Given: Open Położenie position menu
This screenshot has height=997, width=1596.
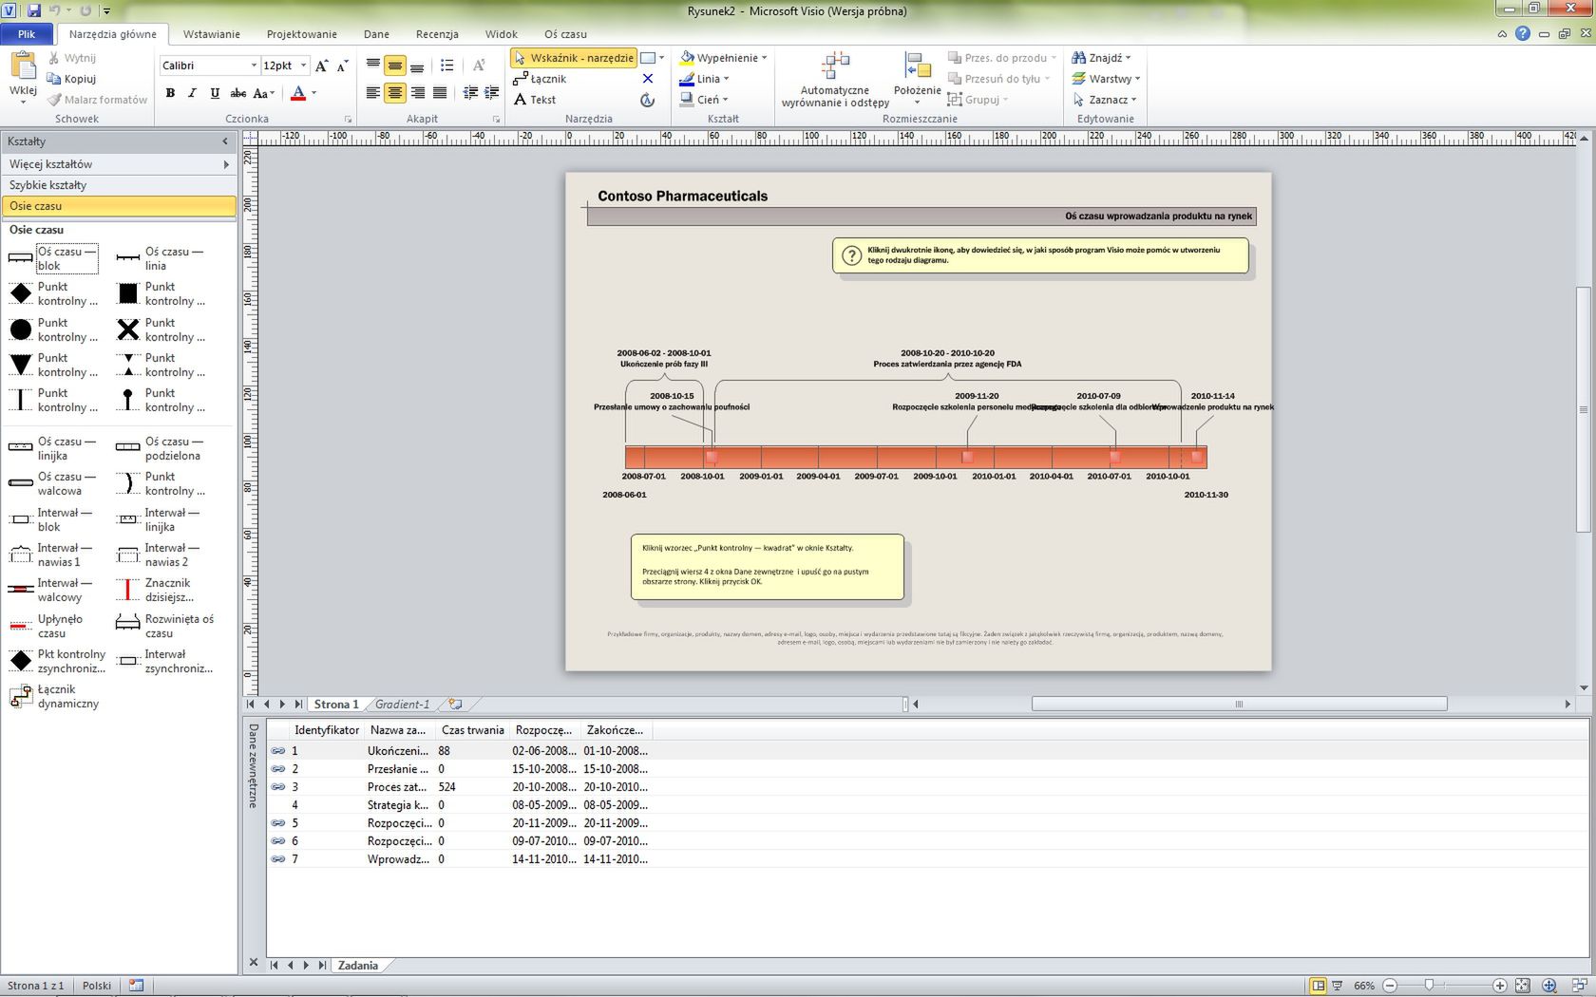Looking at the screenshot, I should point(917,80).
